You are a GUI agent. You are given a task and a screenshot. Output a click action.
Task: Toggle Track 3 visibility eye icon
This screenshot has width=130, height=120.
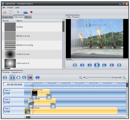click(x=5, y=93)
